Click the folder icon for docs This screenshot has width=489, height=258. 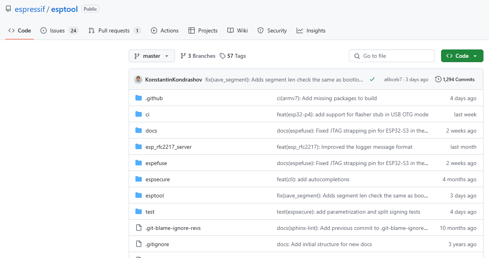point(139,131)
